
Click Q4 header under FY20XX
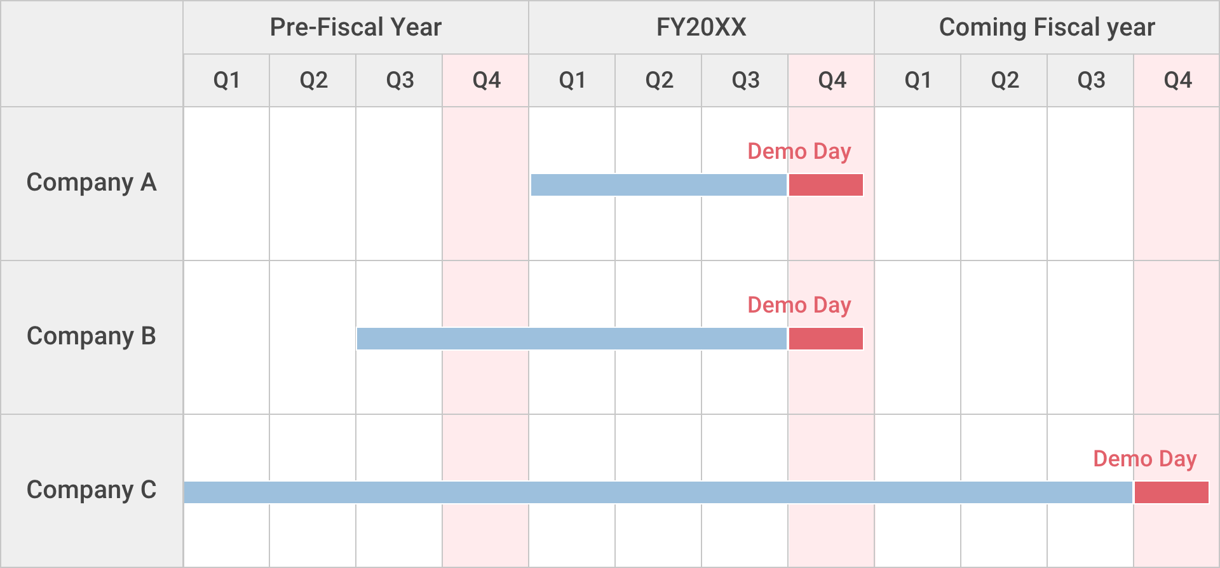(x=832, y=80)
